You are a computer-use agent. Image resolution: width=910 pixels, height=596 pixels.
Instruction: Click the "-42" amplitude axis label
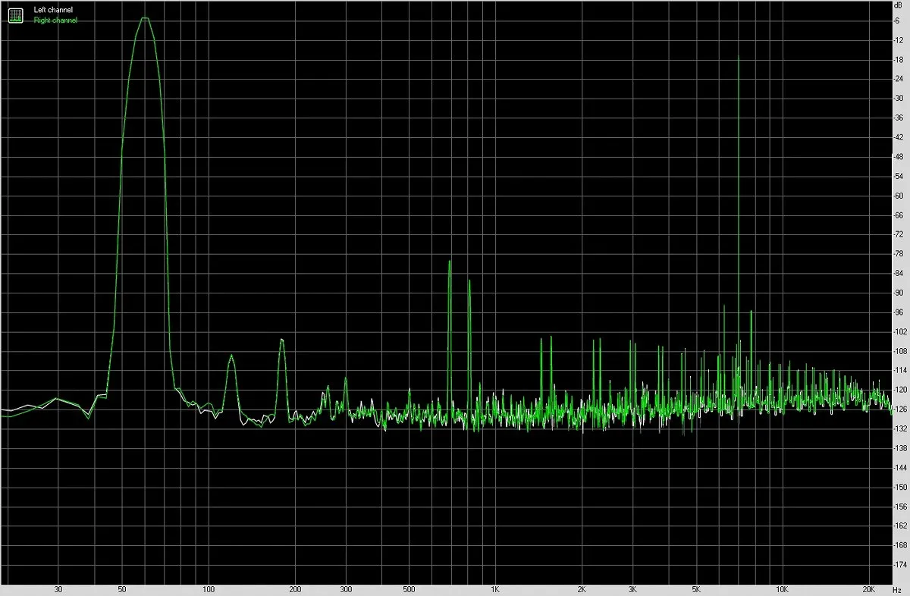pyautogui.click(x=900, y=137)
